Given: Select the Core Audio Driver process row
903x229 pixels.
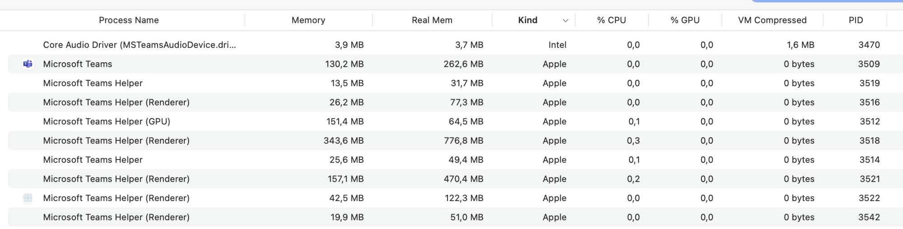Looking at the screenshot, I should [x=140, y=45].
